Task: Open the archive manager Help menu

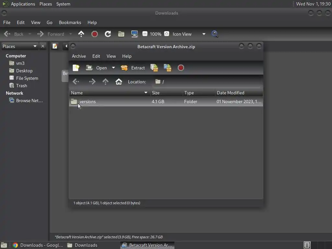Action: tap(127, 56)
